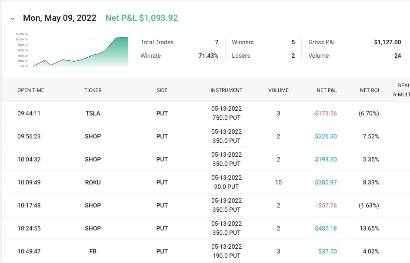The height and width of the screenshot is (263, 410).
Task: Click the $37.50 net P&L value
Action: [x=327, y=251]
